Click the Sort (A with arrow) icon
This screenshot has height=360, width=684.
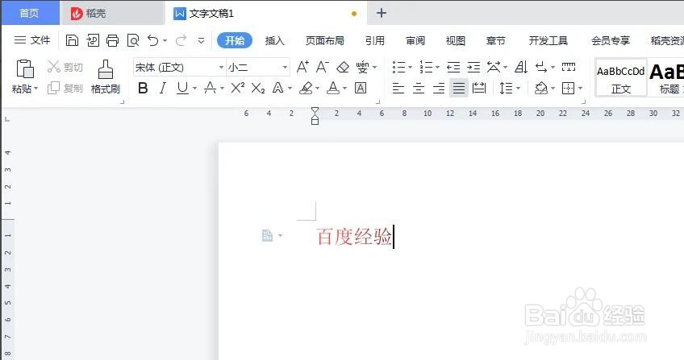(x=521, y=67)
